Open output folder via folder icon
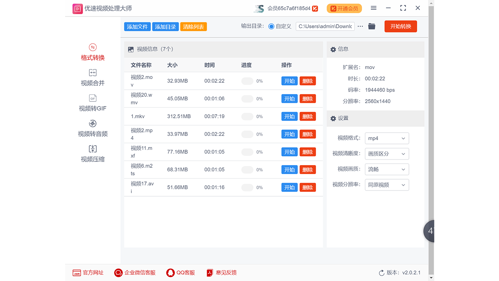 point(372,27)
